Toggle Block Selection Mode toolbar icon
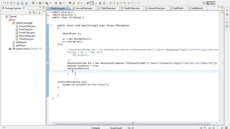Image resolution: width=230 pixels, height=129 pixels. pos(100,3)
